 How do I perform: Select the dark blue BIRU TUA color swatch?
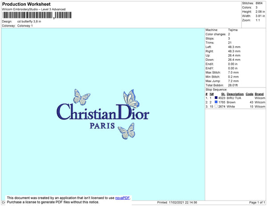216,98
